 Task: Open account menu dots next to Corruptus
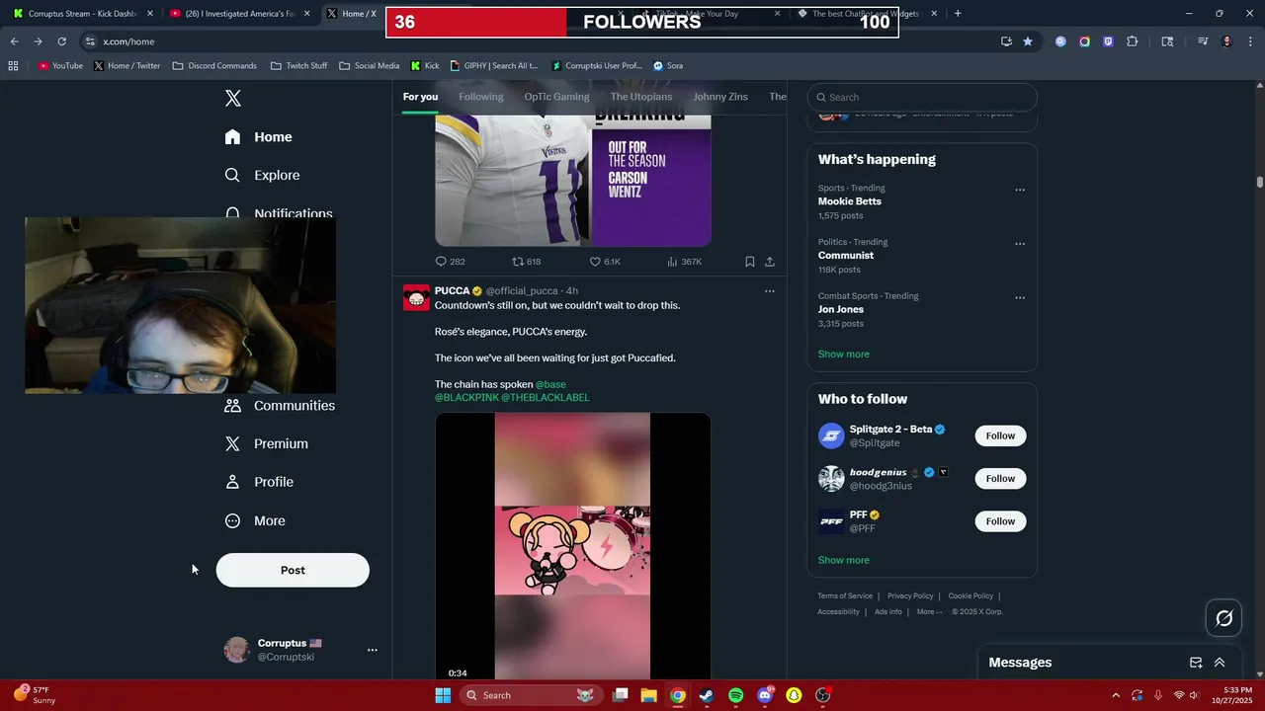[x=373, y=650]
